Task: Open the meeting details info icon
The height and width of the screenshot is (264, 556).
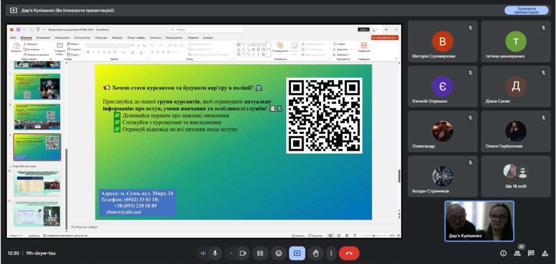Action: (503, 253)
